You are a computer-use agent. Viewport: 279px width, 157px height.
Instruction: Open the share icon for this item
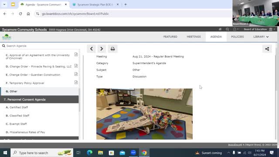click(267, 49)
